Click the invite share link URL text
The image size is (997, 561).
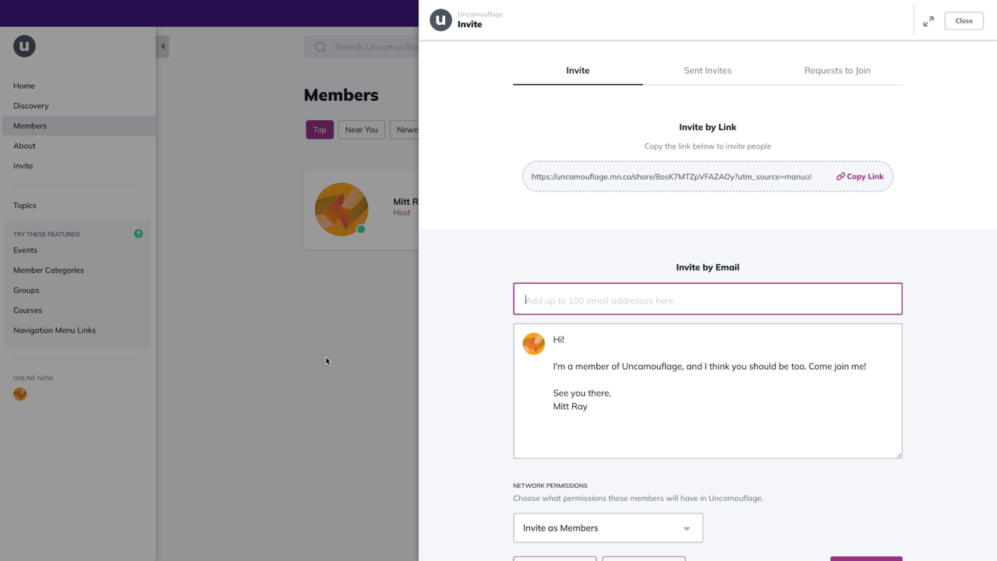671,177
